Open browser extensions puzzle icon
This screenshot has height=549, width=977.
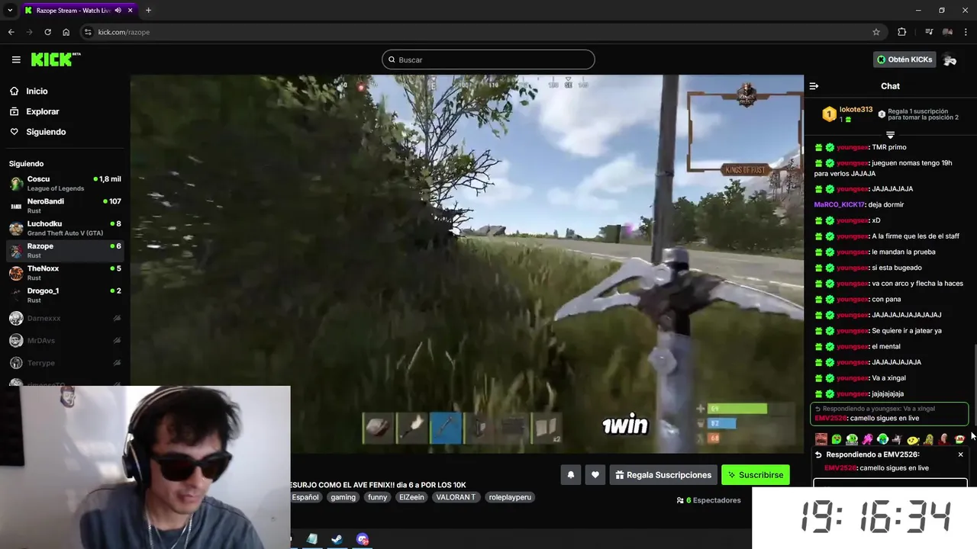tap(902, 32)
